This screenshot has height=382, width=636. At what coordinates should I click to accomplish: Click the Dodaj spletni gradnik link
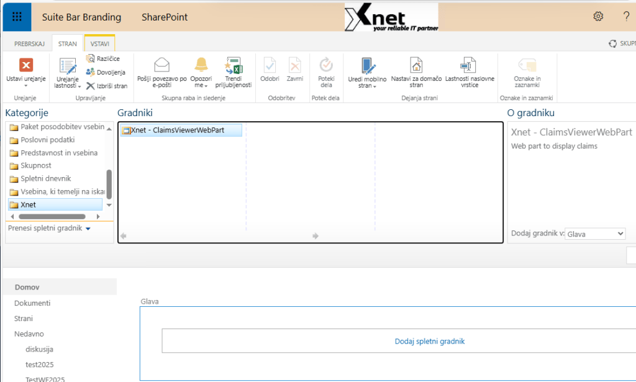(x=429, y=341)
